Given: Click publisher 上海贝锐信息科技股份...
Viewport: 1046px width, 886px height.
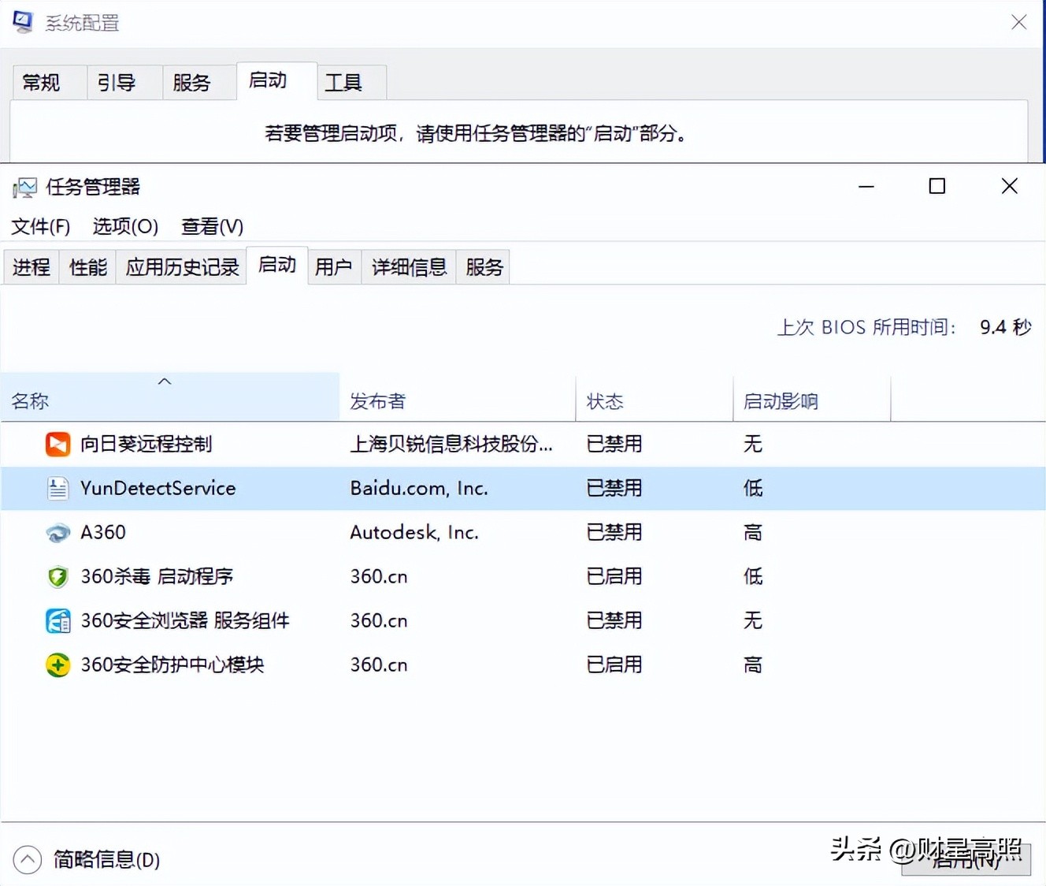Looking at the screenshot, I should pyautogui.click(x=451, y=445).
